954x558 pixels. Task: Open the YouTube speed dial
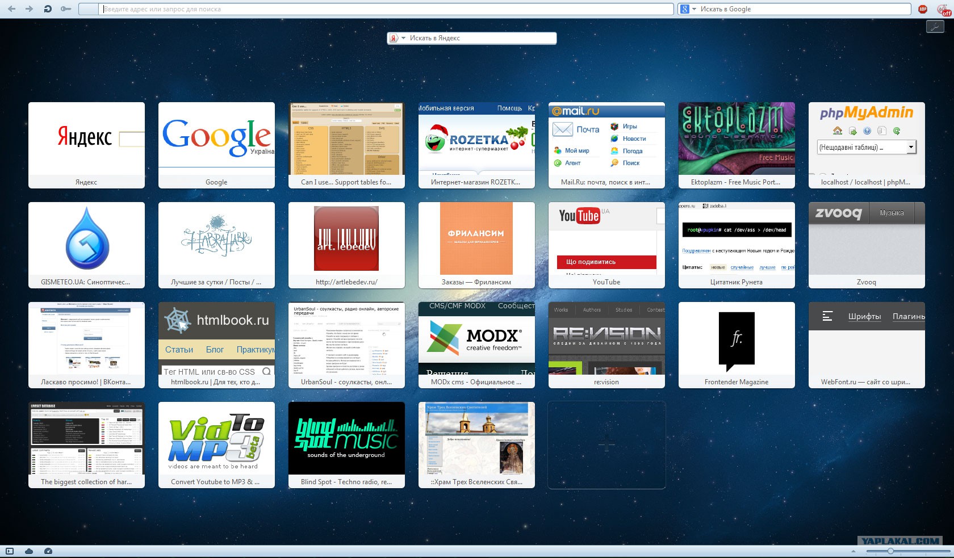(x=606, y=245)
